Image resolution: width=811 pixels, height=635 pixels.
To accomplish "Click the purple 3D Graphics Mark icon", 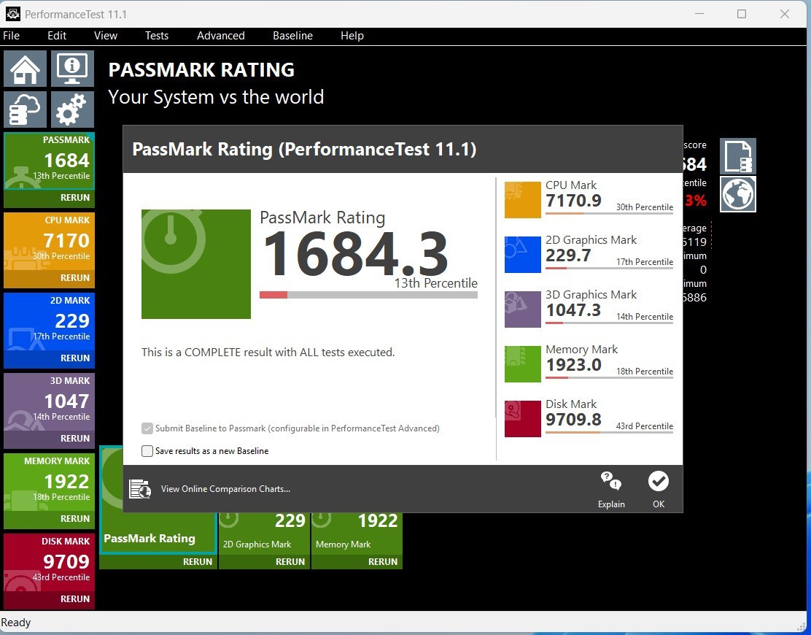I will pos(522,309).
